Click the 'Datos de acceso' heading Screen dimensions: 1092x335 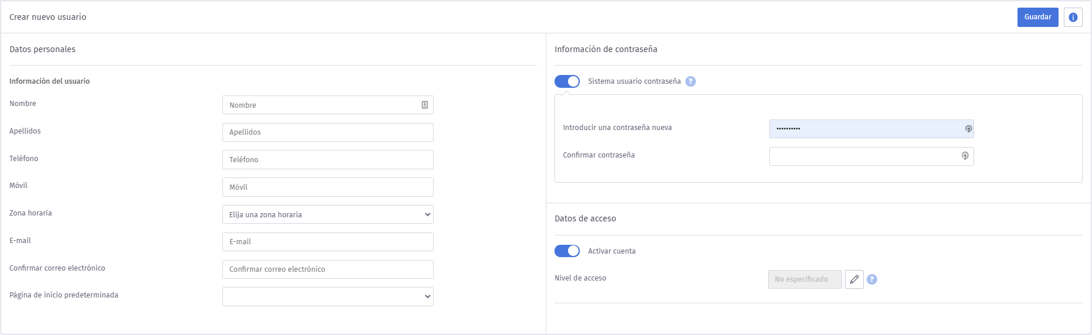(585, 218)
